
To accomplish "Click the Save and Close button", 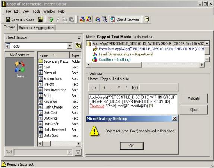I will [x=20, y=19].
